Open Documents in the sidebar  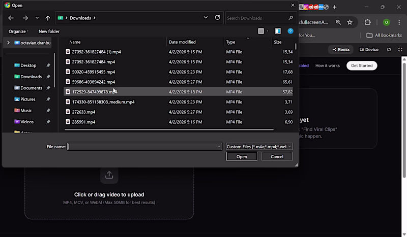coord(28,88)
